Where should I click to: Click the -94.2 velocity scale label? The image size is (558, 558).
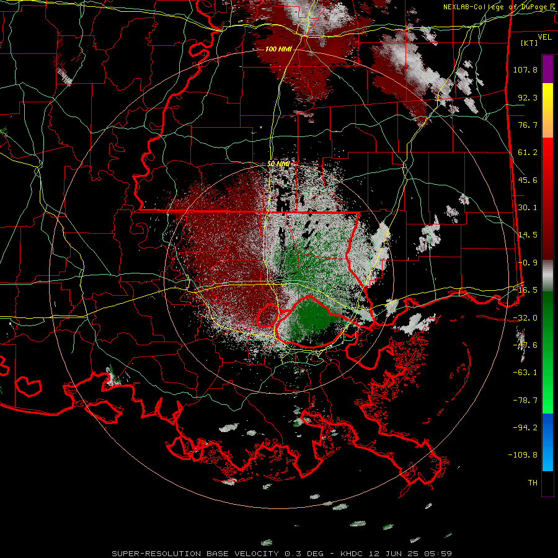click(525, 427)
